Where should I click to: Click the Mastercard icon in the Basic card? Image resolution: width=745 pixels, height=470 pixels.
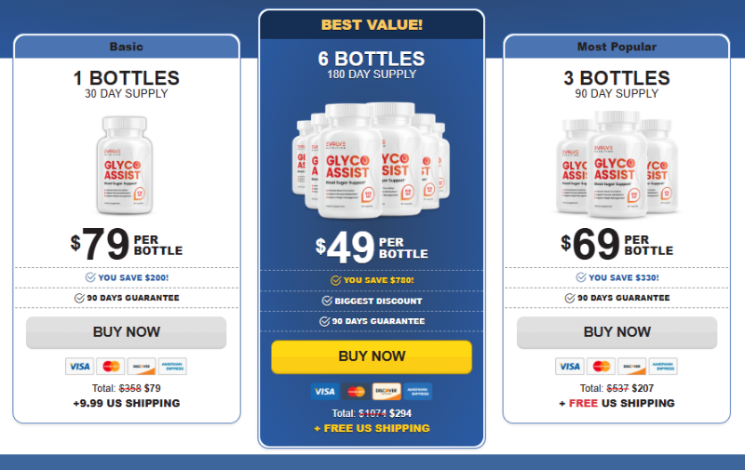pyautogui.click(x=111, y=367)
